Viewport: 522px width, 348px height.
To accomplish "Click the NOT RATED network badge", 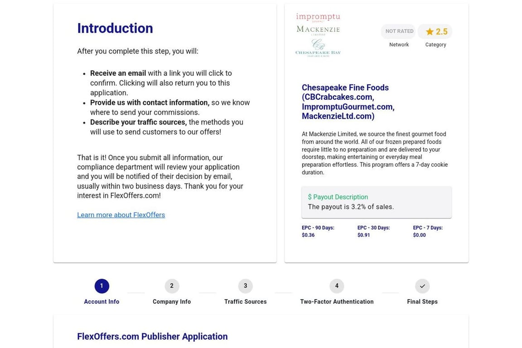I will [x=399, y=31].
